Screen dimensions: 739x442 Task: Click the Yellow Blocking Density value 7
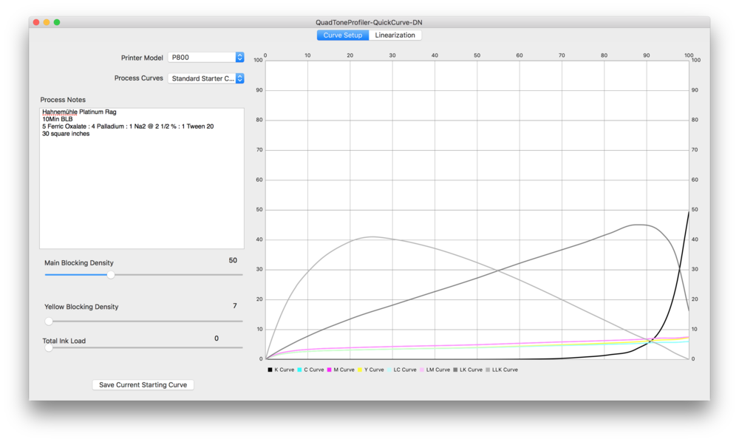tap(235, 306)
